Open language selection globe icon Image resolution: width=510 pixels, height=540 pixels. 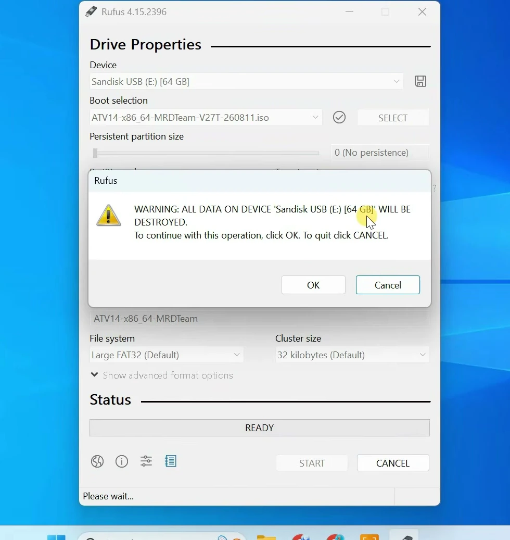[97, 461]
